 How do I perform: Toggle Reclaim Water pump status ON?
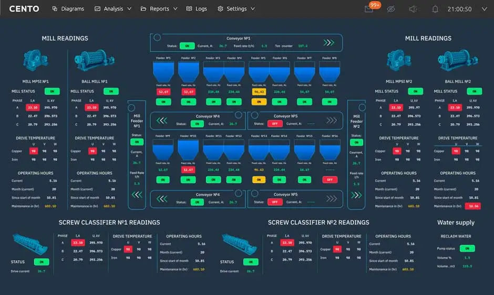coord(467,248)
